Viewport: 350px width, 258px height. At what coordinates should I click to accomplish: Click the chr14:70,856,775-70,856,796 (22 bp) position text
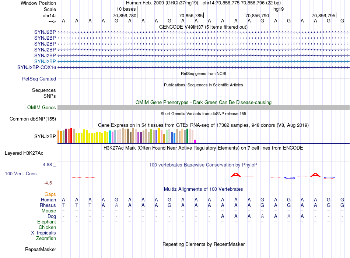pos(242,3)
